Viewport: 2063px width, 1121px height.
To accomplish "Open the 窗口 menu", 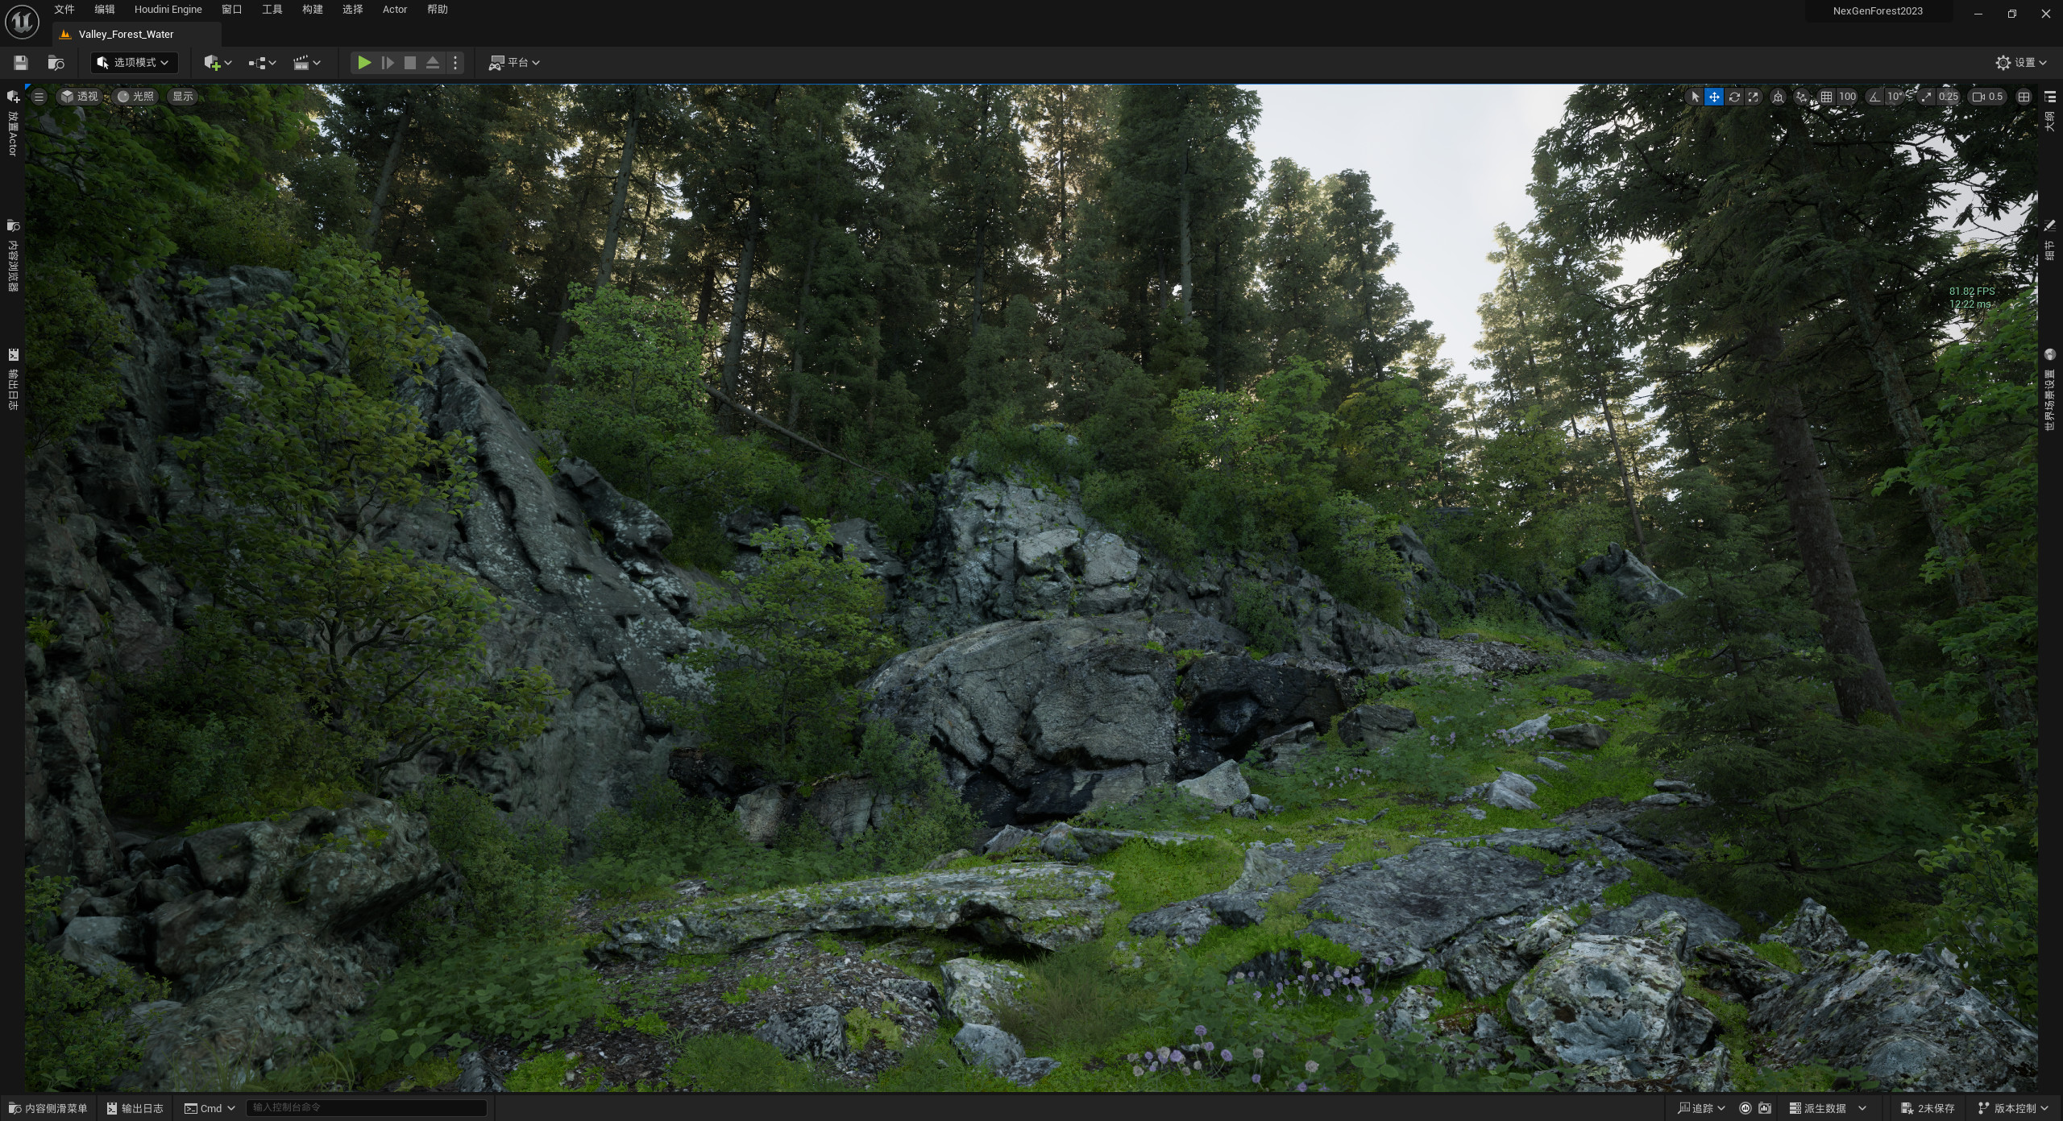I will [x=232, y=10].
